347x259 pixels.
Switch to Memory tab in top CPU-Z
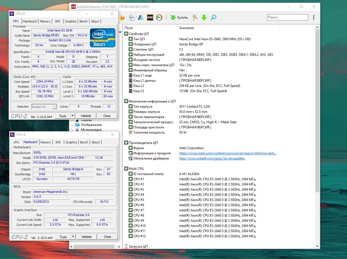pyautogui.click(x=45, y=21)
